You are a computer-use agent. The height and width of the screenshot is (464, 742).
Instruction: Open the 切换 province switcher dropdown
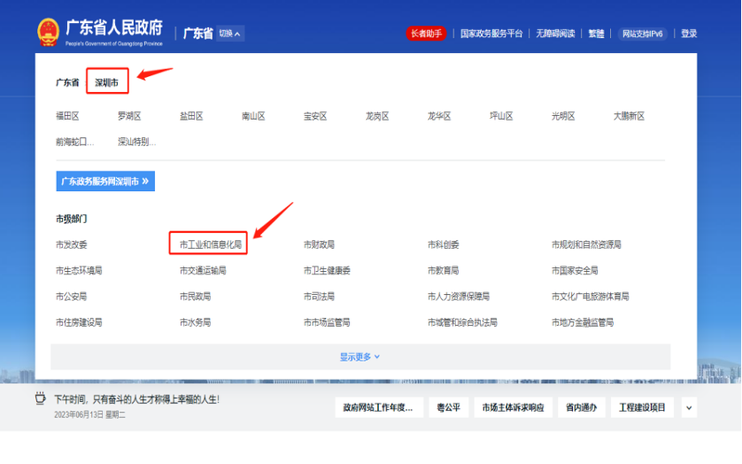pyautogui.click(x=231, y=33)
